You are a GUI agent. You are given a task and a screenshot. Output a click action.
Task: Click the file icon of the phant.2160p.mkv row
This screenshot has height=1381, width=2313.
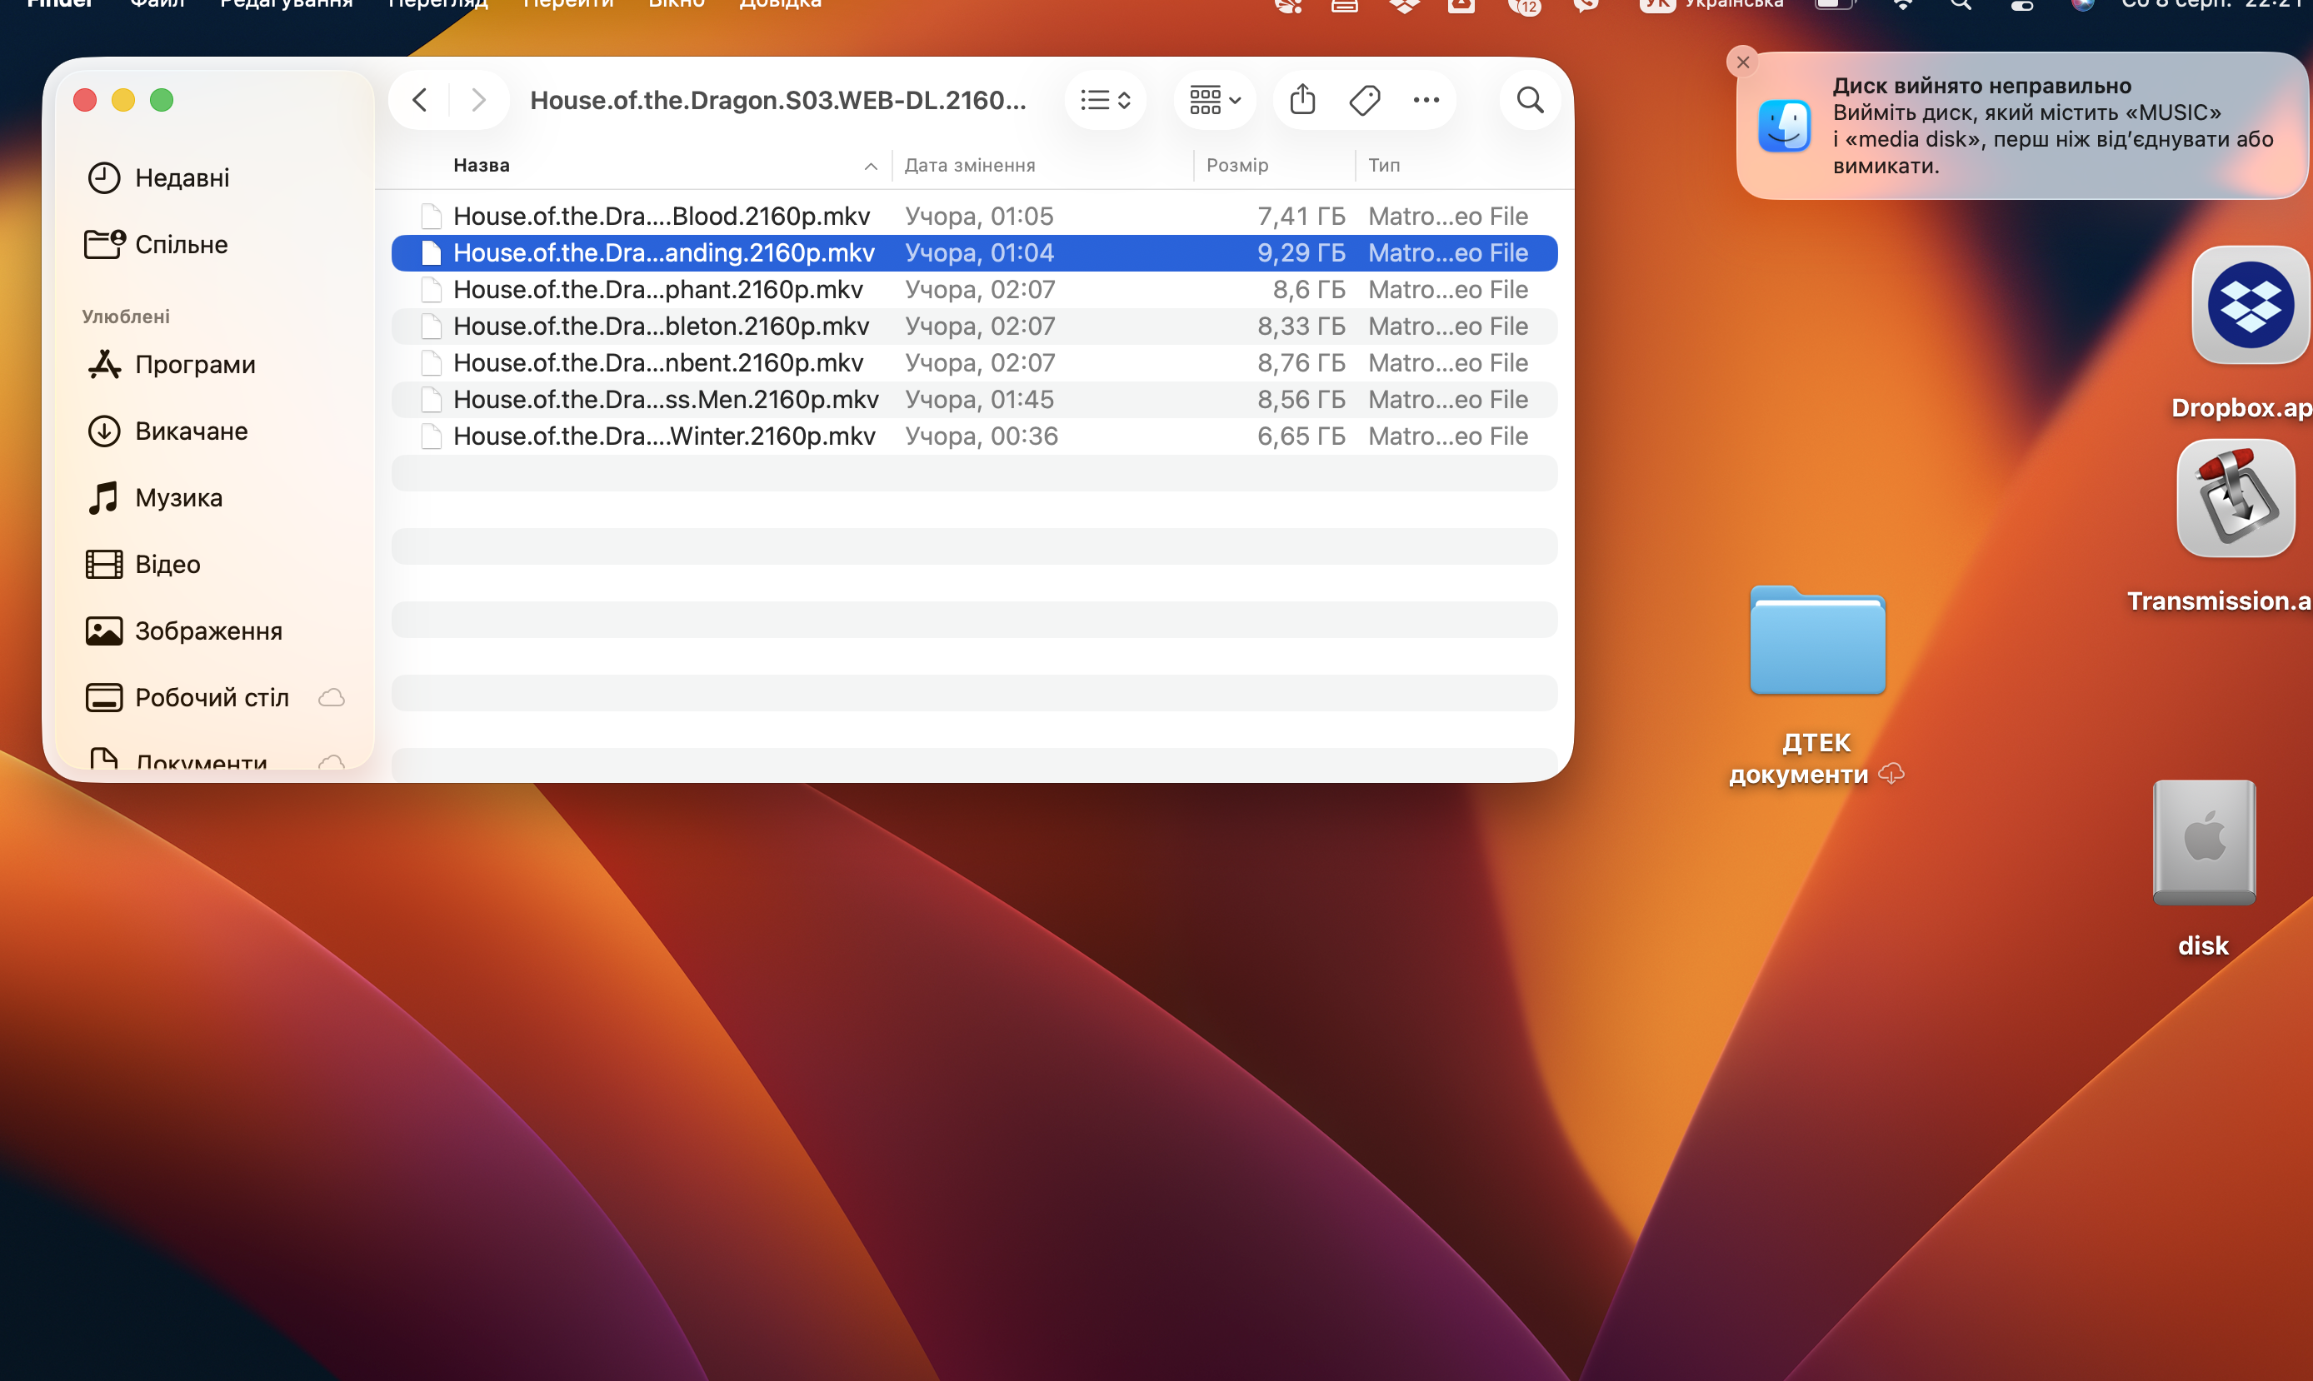(431, 289)
